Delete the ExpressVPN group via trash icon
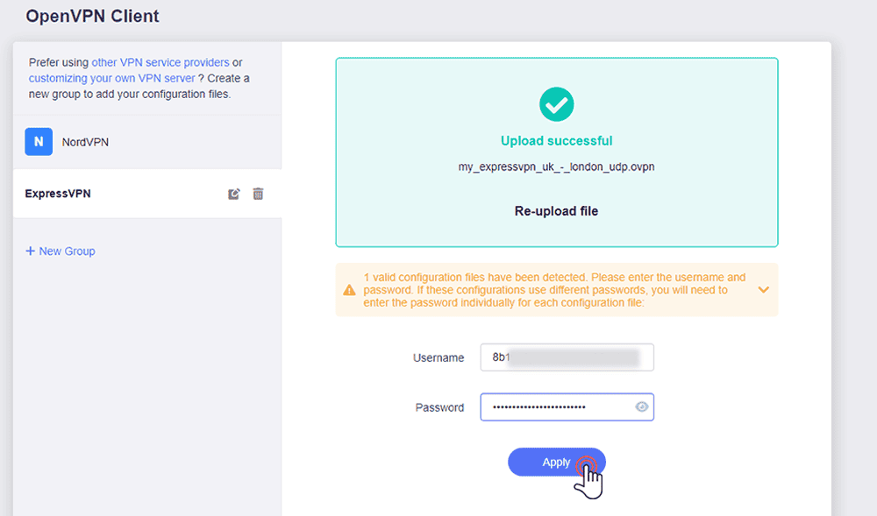The height and width of the screenshot is (516, 877). [x=258, y=194]
